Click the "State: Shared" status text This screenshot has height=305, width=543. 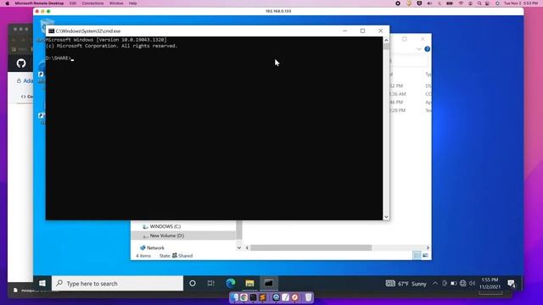pos(176,256)
